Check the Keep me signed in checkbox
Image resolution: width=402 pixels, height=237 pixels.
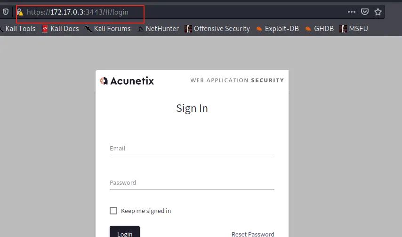coord(113,211)
